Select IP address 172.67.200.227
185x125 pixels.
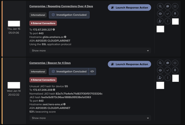[x=43, y=30]
